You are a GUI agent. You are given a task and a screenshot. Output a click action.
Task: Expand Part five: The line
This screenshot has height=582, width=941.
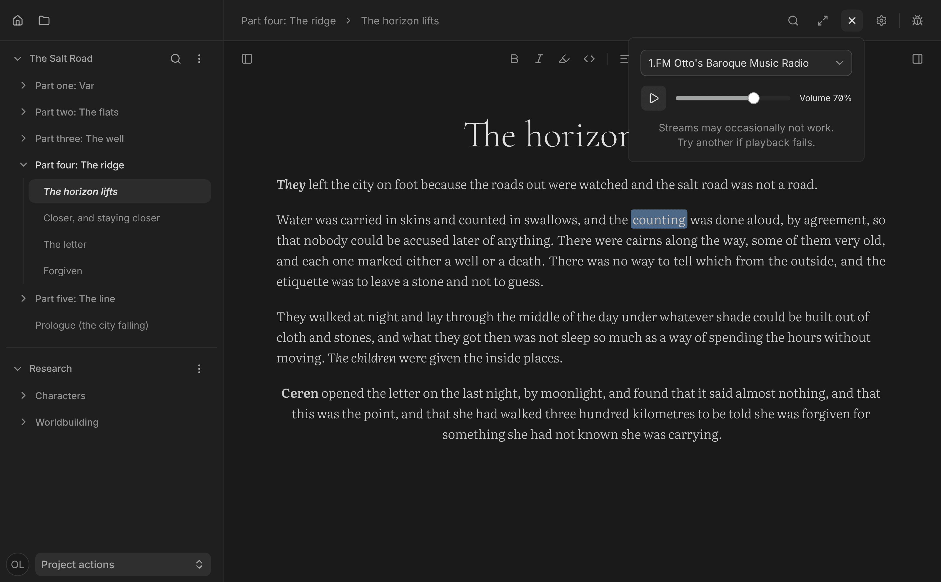(24, 299)
